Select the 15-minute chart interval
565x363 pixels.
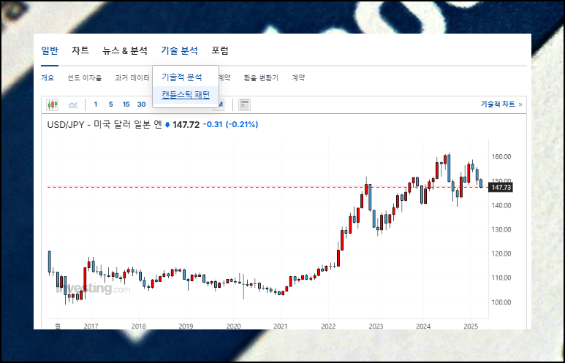pos(126,104)
